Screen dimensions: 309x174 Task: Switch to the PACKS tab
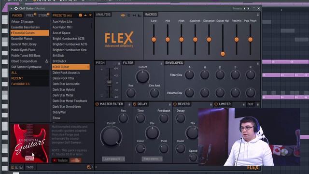pos(17,15)
